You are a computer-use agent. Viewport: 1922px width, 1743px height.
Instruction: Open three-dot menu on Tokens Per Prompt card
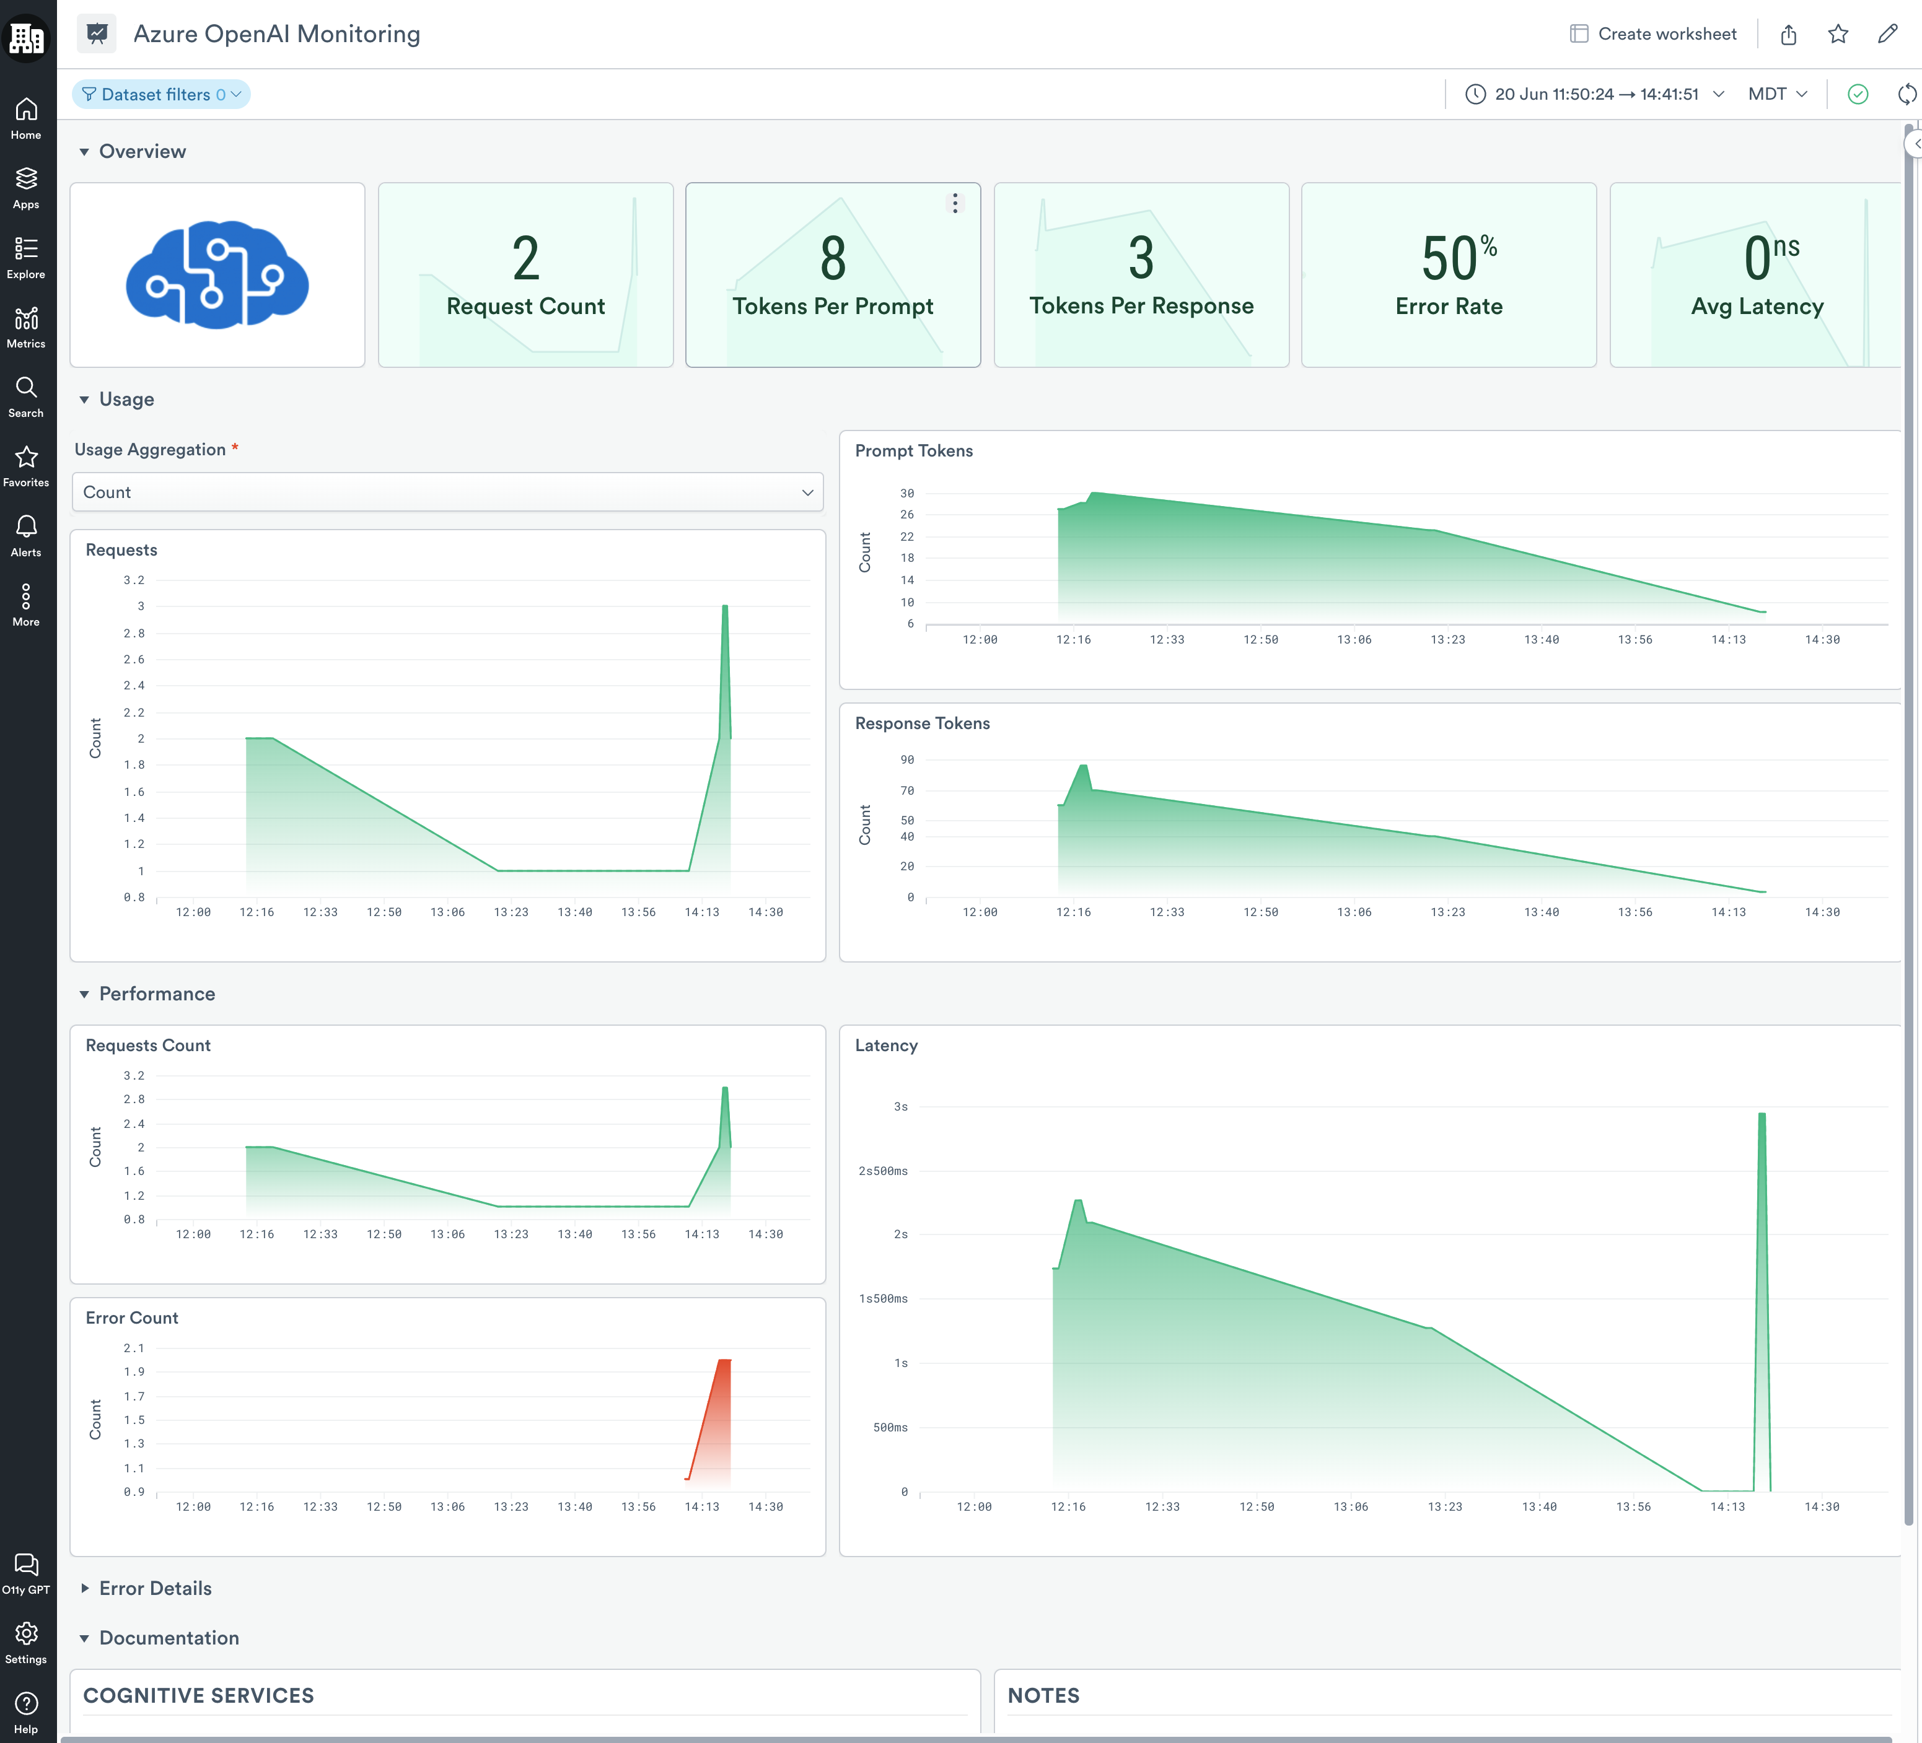tap(955, 203)
